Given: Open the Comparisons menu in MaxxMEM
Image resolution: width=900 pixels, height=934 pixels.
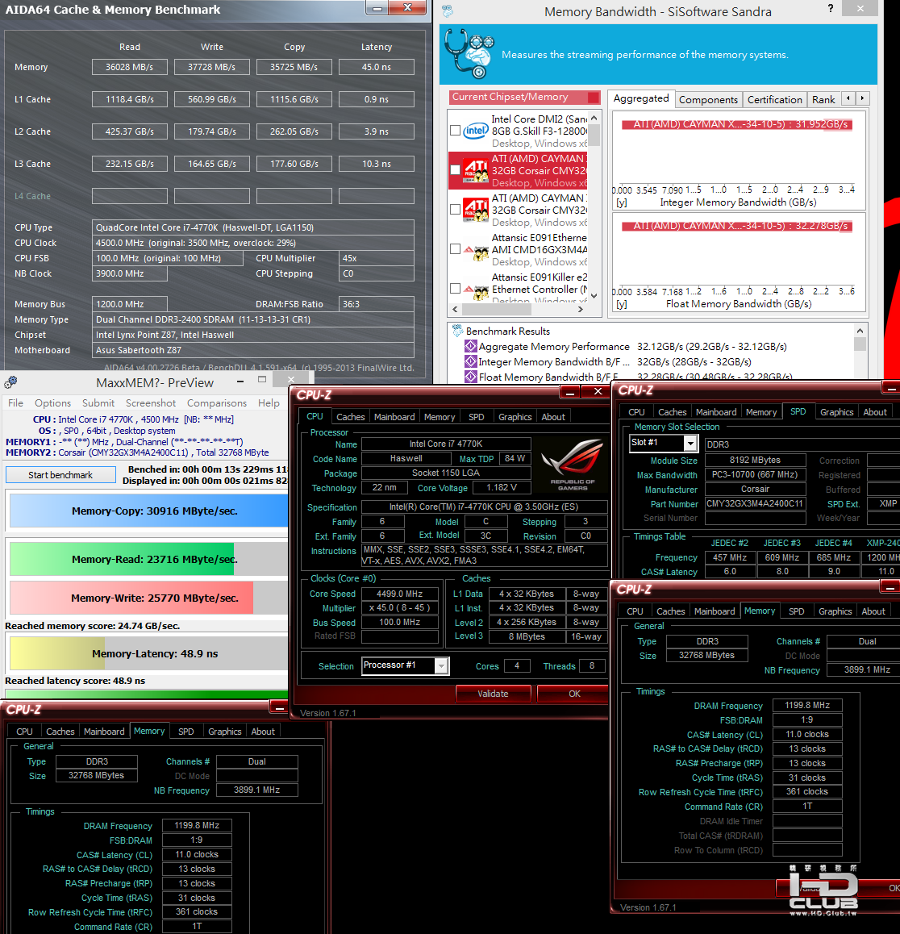Looking at the screenshot, I should point(217,403).
